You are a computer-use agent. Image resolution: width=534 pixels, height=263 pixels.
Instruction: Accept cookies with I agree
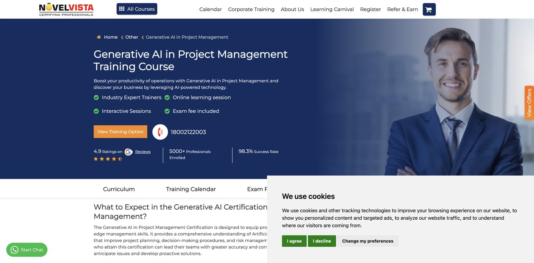[x=294, y=241]
